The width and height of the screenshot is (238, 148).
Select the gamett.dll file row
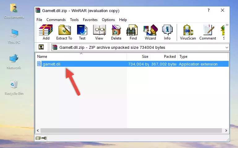tap(132, 64)
